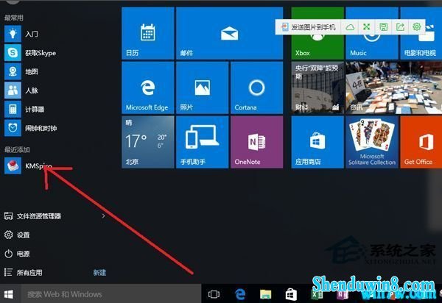Open Microsoft Solitaire Collection tile
442x303 pixels.
tap(372, 142)
